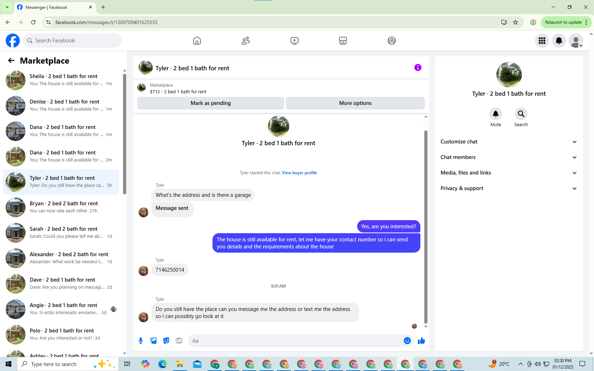The width and height of the screenshot is (594, 371).
Task: Open a new browser tab
Action: pyautogui.click(x=103, y=7)
